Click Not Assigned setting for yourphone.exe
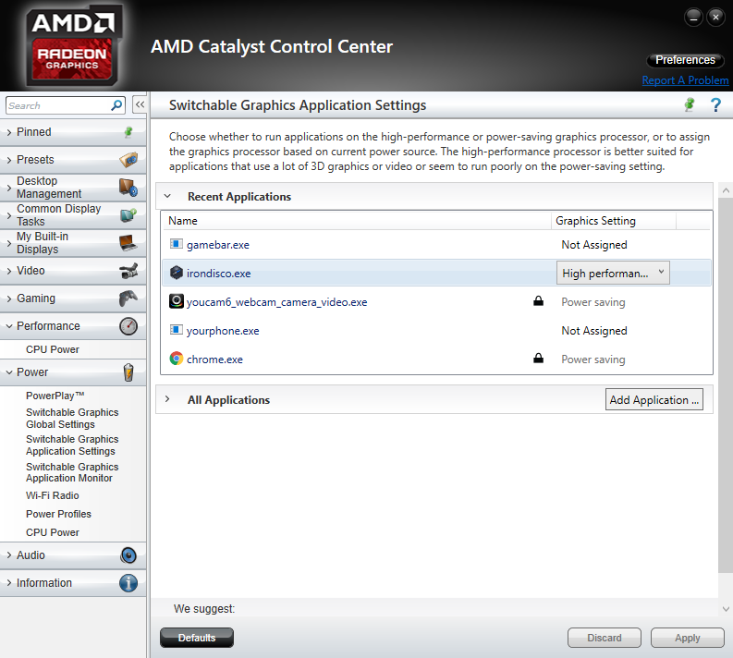733x658 pixels. pyautogui.click(x=594, y=331)
